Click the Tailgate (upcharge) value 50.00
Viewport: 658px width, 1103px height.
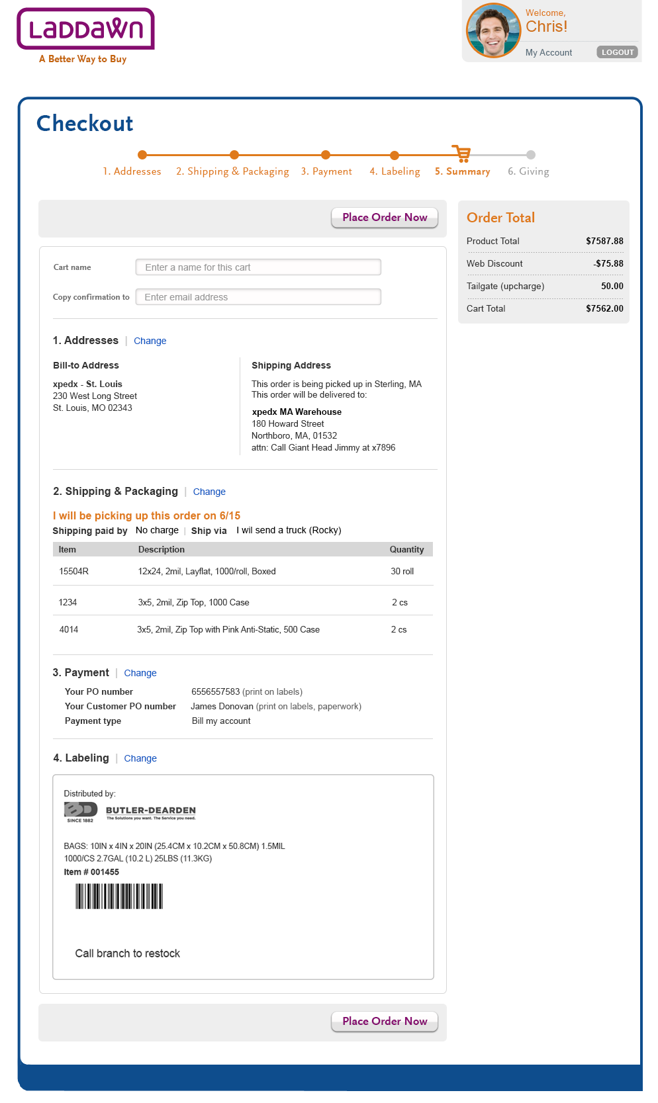click(x=612, y=286)
